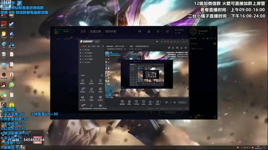Toggle lock on 全屏 1 source row
Image resolution: width=268 pixels, height=150 pixels.
(x=83, y=62)
